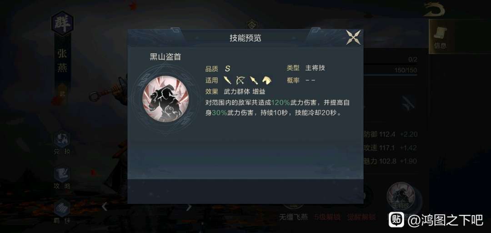Select the cavalry horse troop icon
This screenshot has height=233, width=491.
(x=267, y=80)
